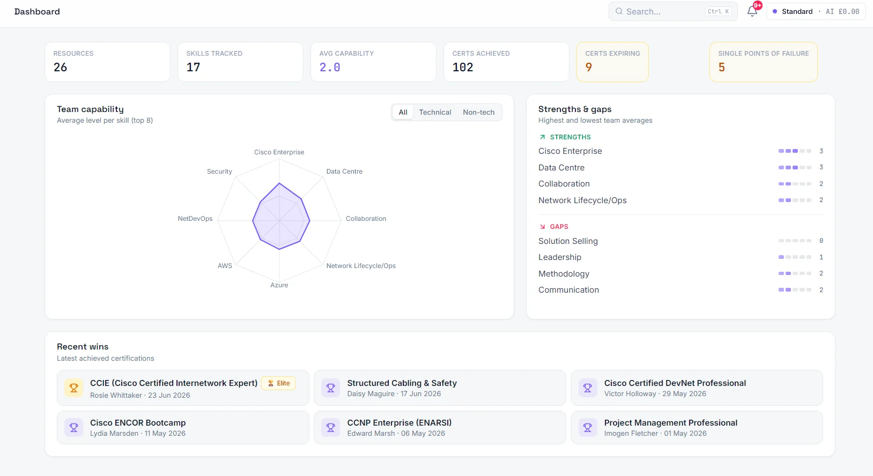Open the Certs Expiring card

pyautogui.click(x=612, y=62)
